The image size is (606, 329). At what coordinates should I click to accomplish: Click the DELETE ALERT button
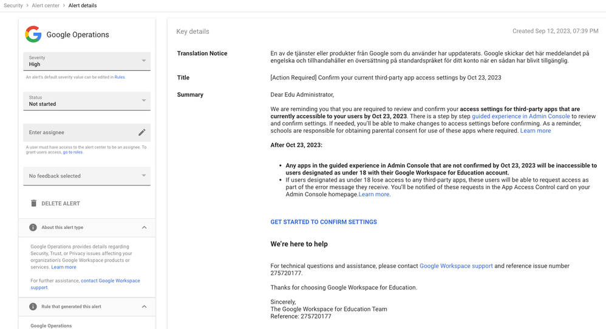pyautogui.click(x=55, y=203)
